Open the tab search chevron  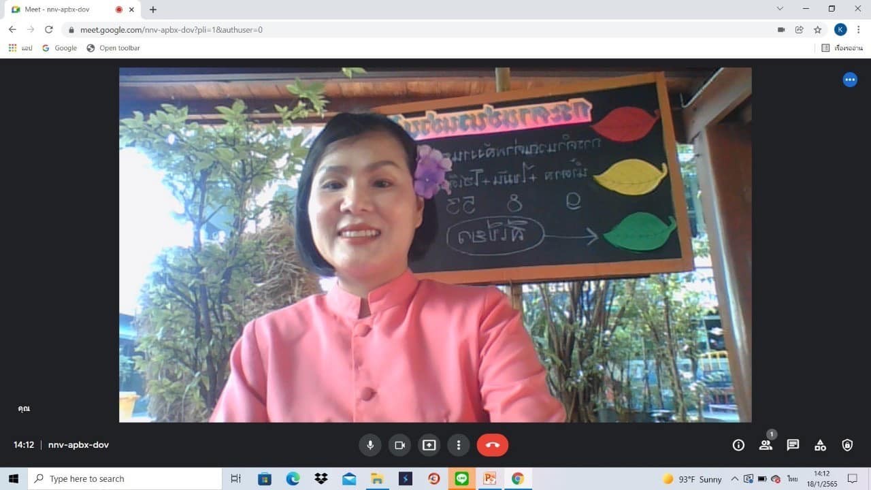tap(780, 9)
